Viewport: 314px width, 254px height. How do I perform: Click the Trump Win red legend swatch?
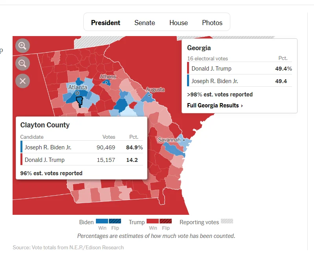(152, 221)
